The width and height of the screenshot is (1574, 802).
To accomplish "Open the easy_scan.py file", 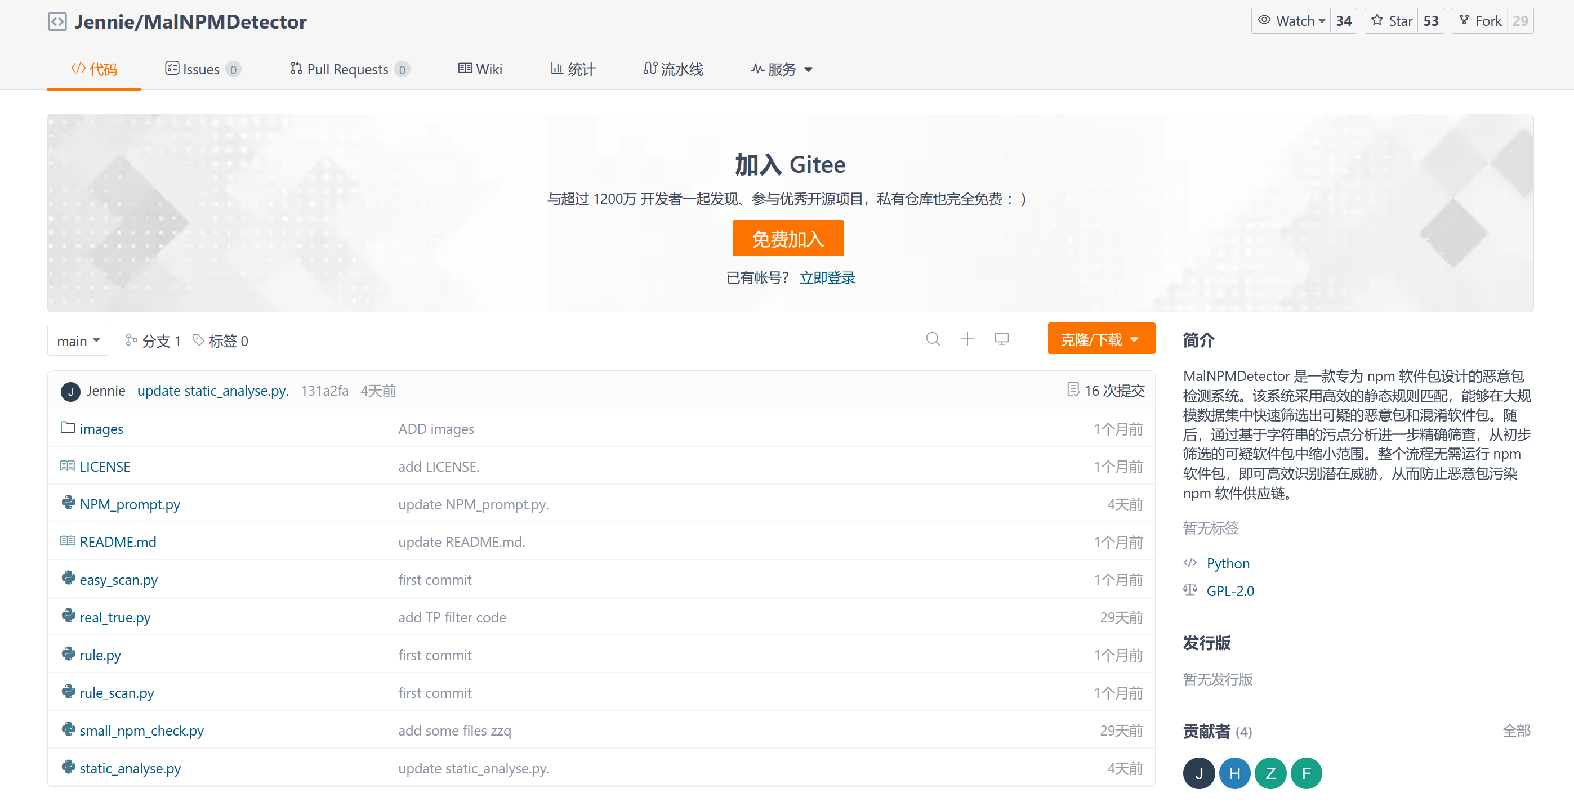I will [118, 580].
